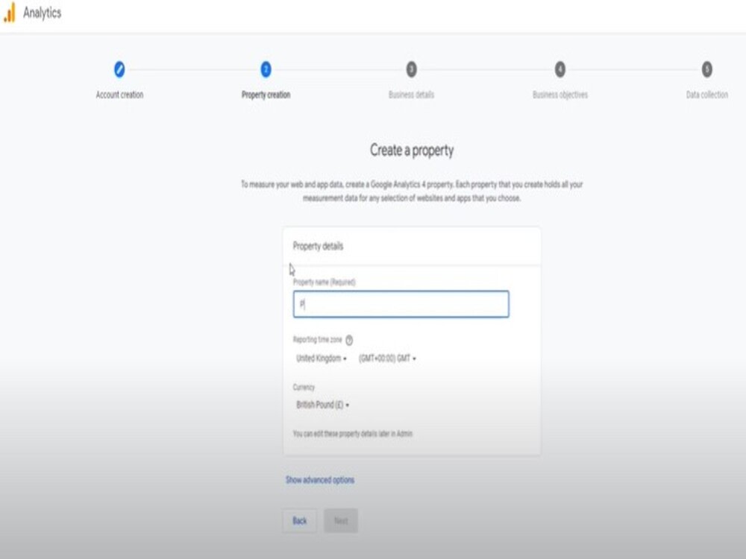Click the Create a property heading
Viewport: 746px width, 559px height.
click(x=412, y=151)
